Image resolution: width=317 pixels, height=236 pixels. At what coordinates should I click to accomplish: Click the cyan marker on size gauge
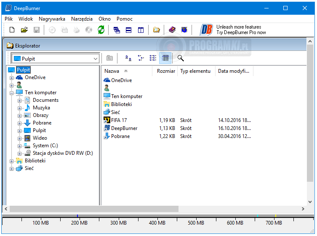click(x=257, y=216)
